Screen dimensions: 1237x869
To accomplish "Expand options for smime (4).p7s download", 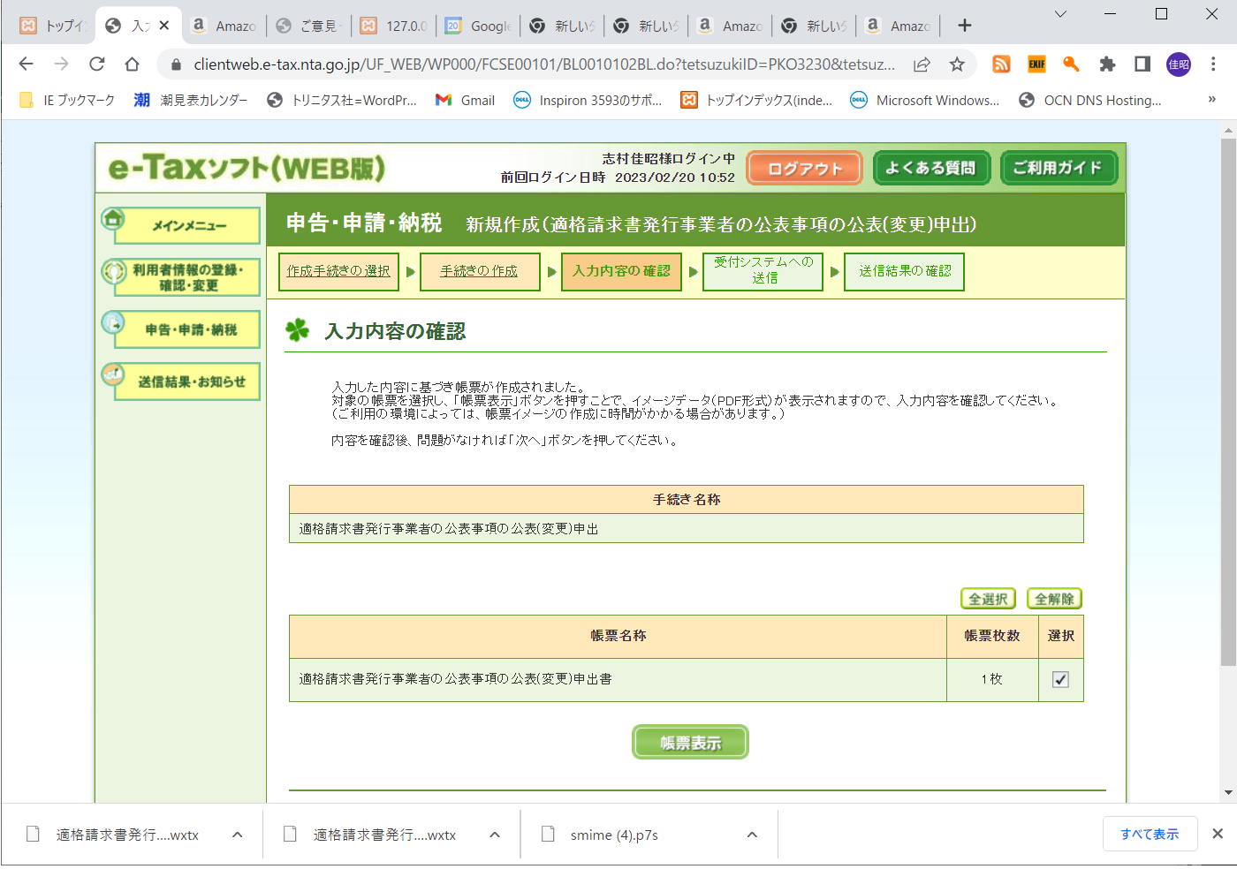I will (752, 835).
